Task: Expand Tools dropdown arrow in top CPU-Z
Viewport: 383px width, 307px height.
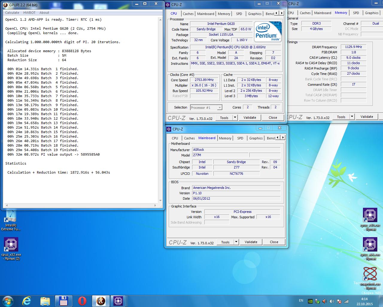Action: click(235, 118)
